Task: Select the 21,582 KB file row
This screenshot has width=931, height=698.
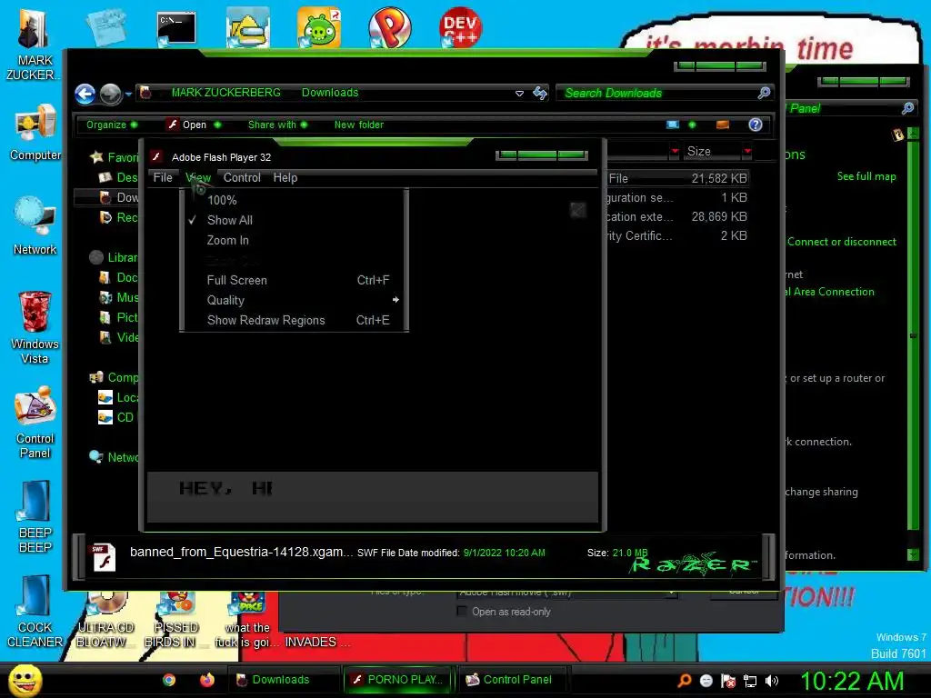Action: coord(677,178)
